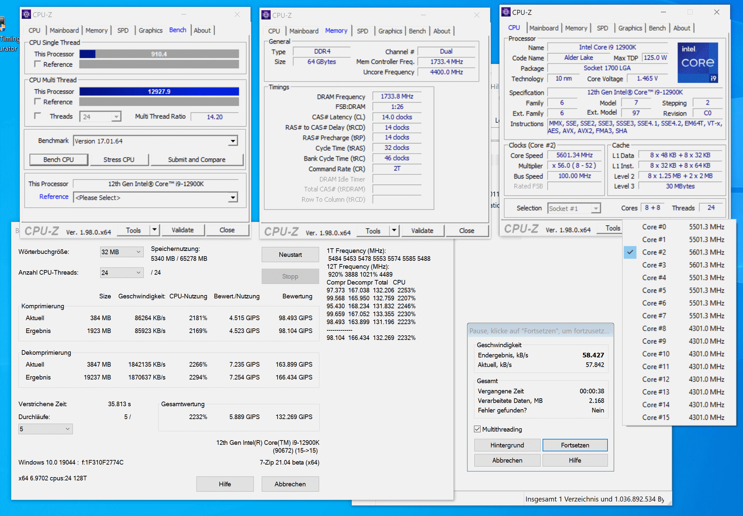Expand Tools arrow in Bench window
743x516 pixels.
(x=154, y=230)
